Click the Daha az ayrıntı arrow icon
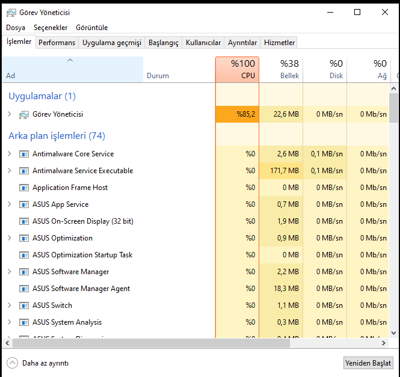 tap(12, 363)
